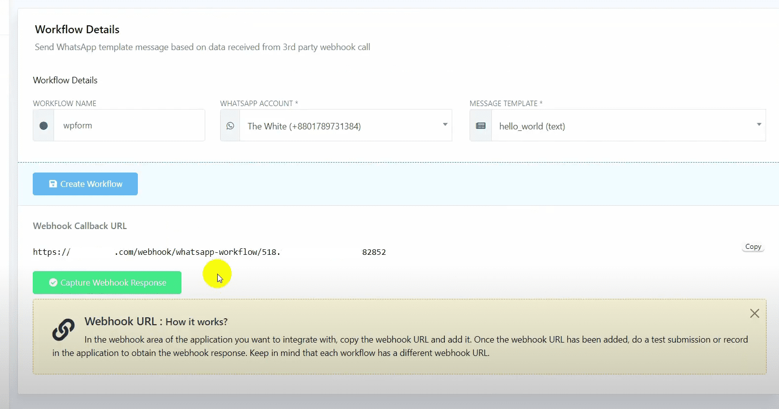
Task: Copy the webhook callback URL
Action: 753,247
